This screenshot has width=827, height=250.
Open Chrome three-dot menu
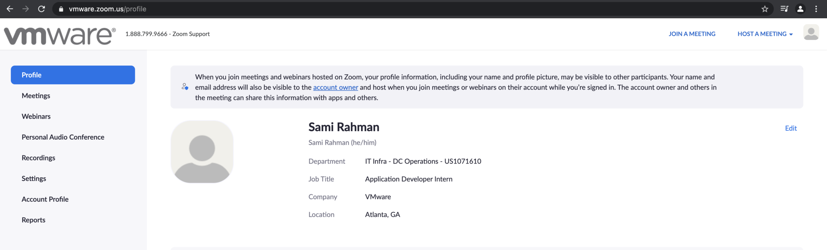[x=816, y=9]
